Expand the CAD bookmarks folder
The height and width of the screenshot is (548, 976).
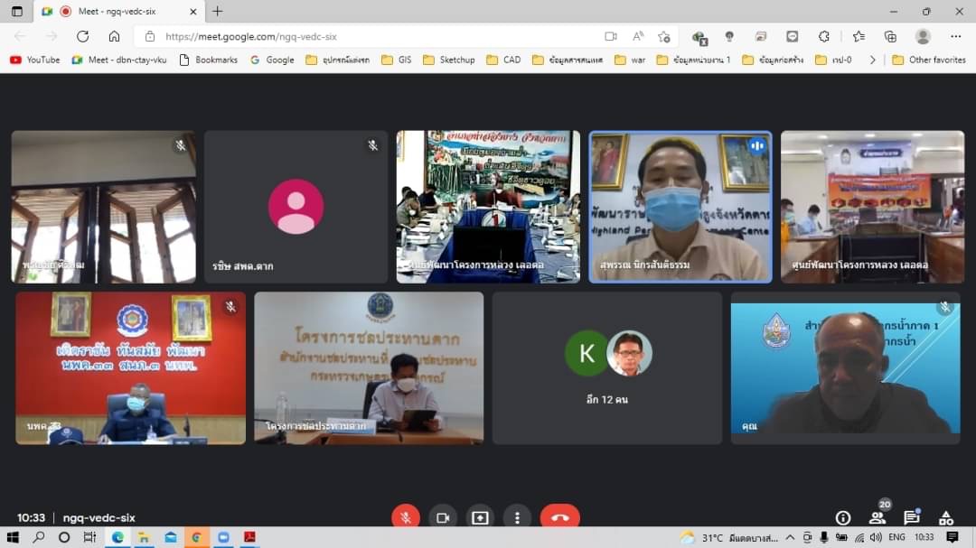click(503, 60)
